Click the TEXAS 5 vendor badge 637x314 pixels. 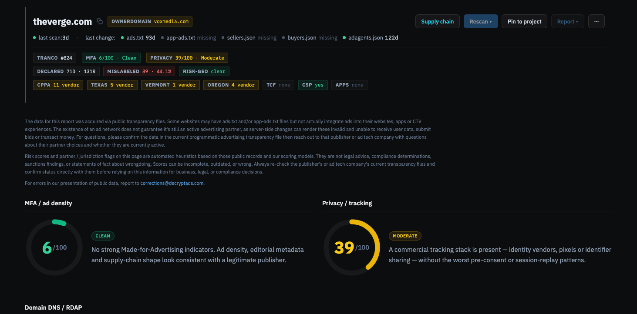(112, 85)
